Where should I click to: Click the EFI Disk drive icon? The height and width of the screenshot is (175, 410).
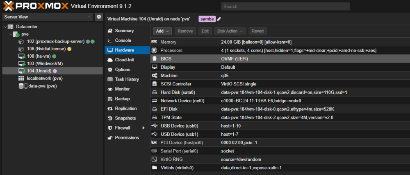pos(154,109)
